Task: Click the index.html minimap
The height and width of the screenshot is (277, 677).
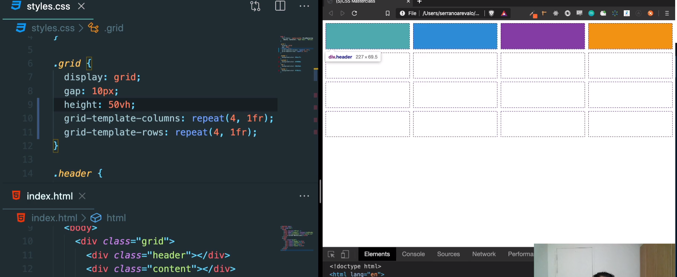Action: coord(297,238)
